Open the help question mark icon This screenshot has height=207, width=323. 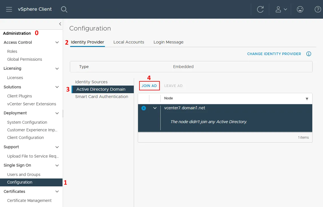[x=318, y=9]
